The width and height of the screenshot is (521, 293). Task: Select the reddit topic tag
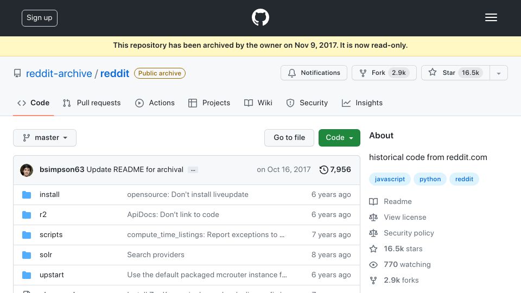[x=464, y=180]
